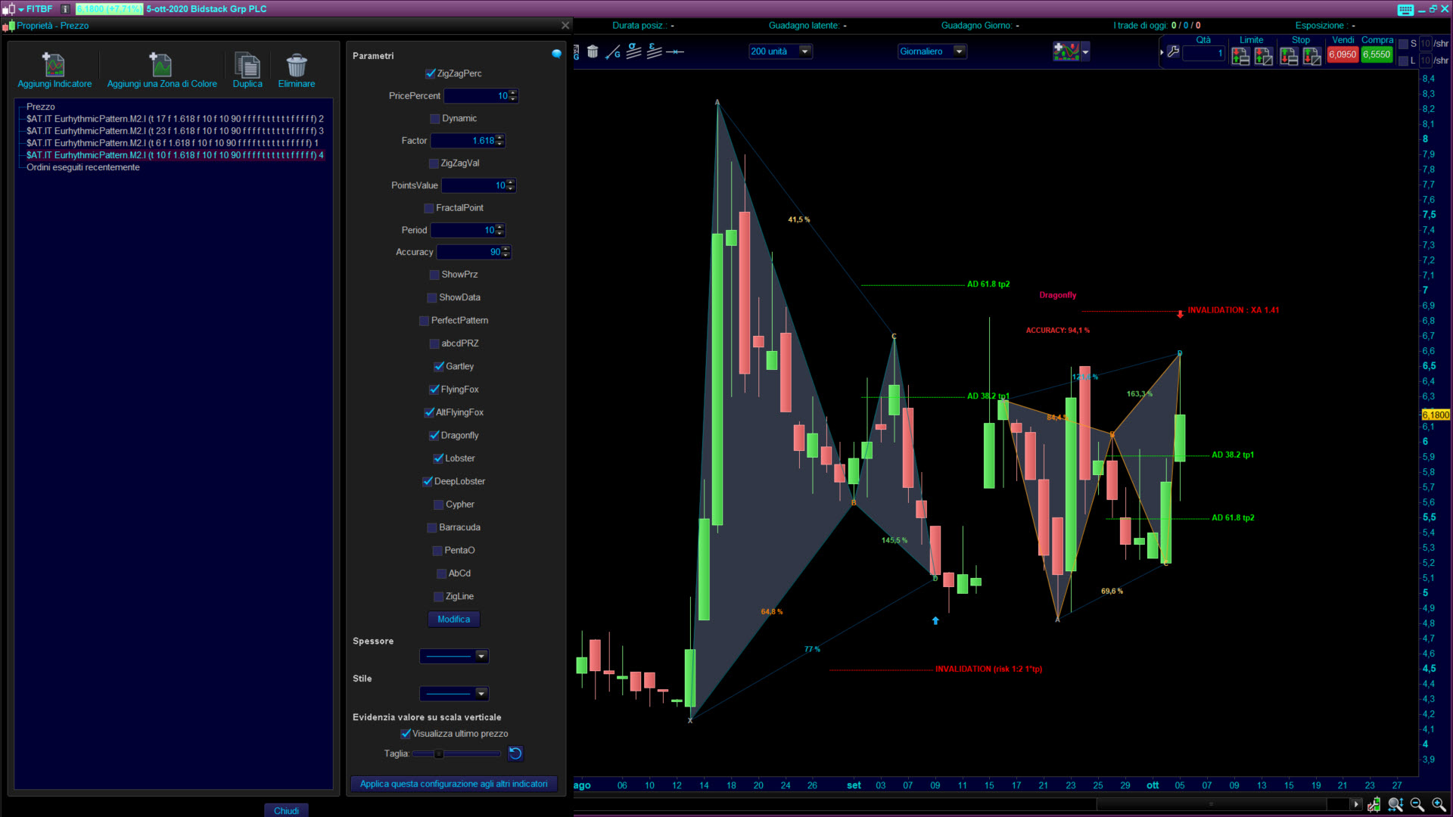Click the zoom out magnifier icon
The height and width of the screenshot is (817, 1453).
click(1417, 805)
